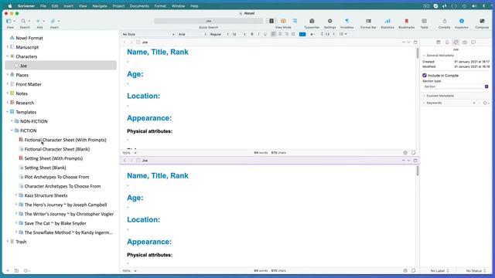Select Fictional Character Sheet (With Prompts)
The width and height of the screenshot is (495, 278).
point(65,140)
